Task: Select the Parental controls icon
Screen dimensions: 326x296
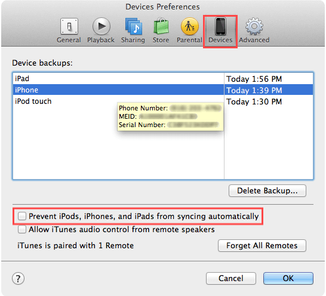Action: coord(189,26)
